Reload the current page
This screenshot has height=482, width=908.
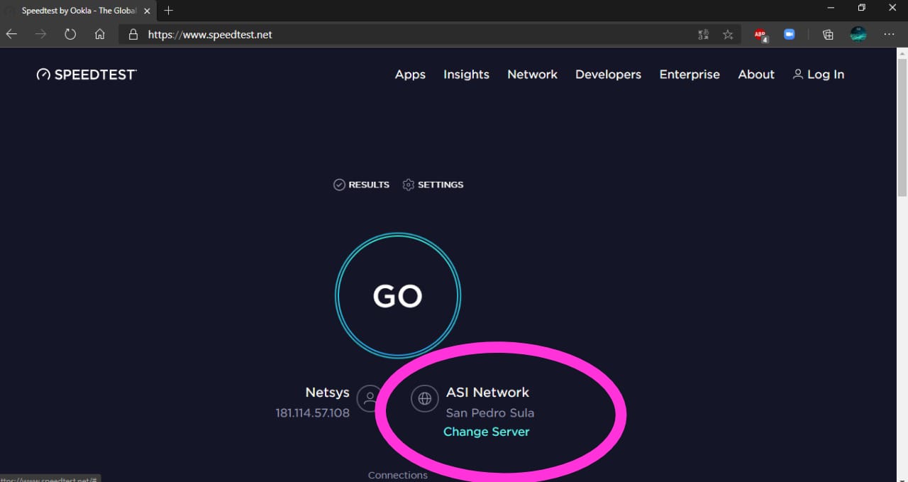click(x=70, y=34)
